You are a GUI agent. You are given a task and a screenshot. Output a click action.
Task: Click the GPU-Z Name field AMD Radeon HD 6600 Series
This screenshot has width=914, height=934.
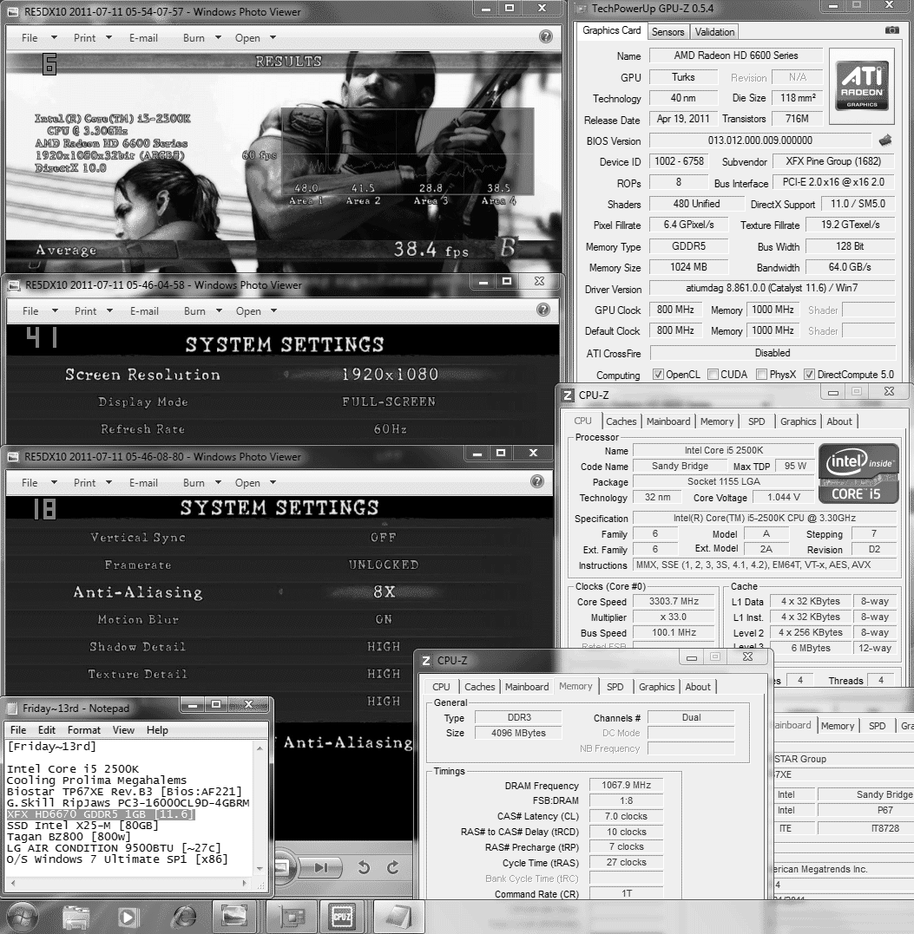click(x=736, y=56)
